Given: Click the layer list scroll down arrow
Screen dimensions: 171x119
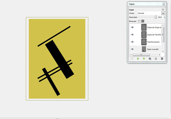Looking at the screenshot, I should (163, 52).
